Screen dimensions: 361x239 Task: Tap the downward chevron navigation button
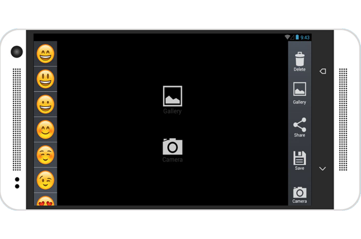point(323,169)
